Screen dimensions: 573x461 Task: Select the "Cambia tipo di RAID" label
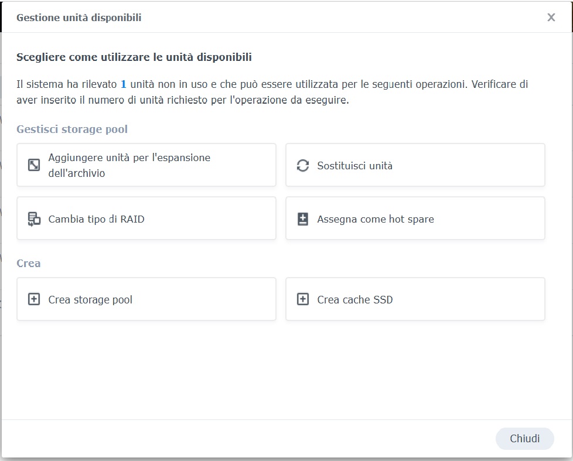(96, 219)
